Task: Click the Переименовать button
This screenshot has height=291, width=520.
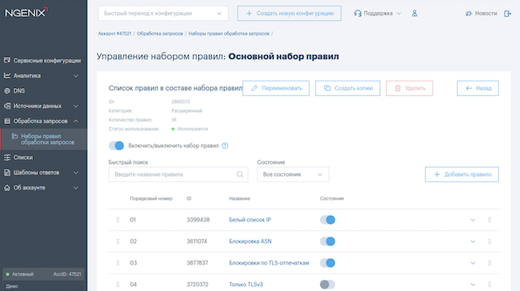Action: coord(276,88)
